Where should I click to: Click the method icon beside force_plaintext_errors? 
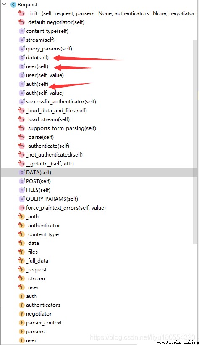click(22, 208)
